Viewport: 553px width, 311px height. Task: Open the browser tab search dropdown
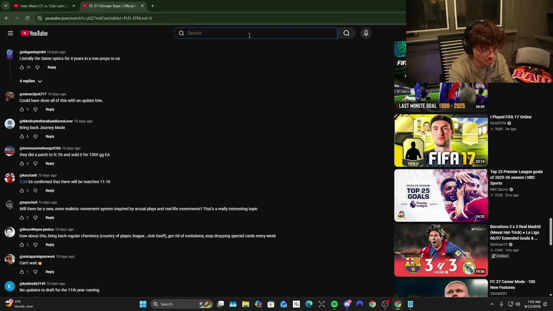point(6,6)
